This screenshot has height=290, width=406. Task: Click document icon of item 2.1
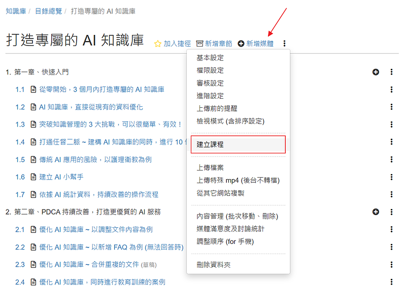33,229
